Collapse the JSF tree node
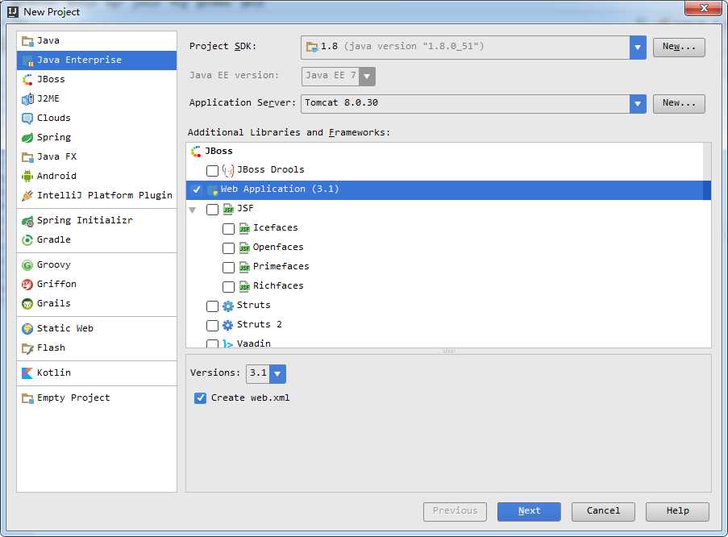728x537 pixels. click(193, 210)
